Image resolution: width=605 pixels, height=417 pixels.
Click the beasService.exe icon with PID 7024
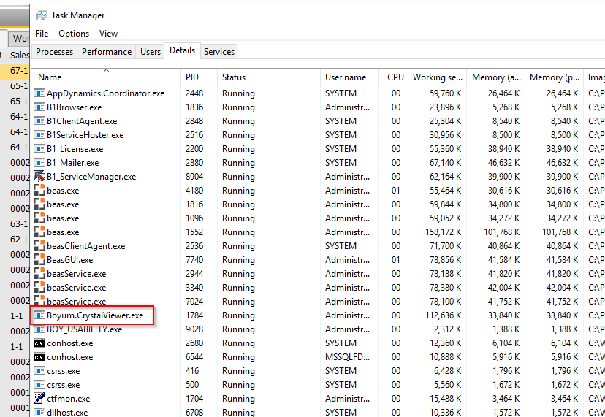coord(39,300)
